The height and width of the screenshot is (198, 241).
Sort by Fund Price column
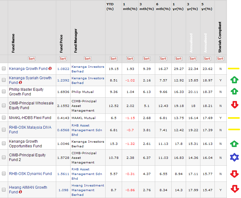63,59
